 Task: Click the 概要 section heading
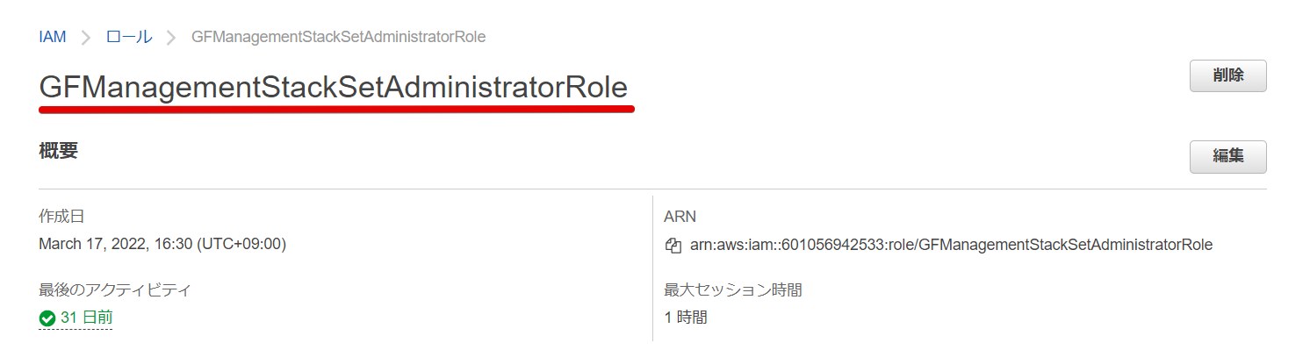[x=58, y=151]
